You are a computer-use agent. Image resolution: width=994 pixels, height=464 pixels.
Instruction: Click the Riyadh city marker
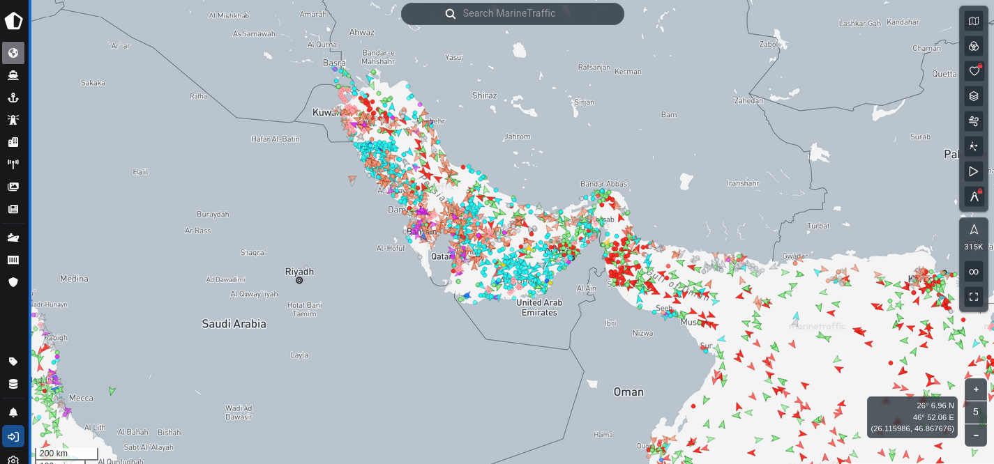click(x=299, y=280)
